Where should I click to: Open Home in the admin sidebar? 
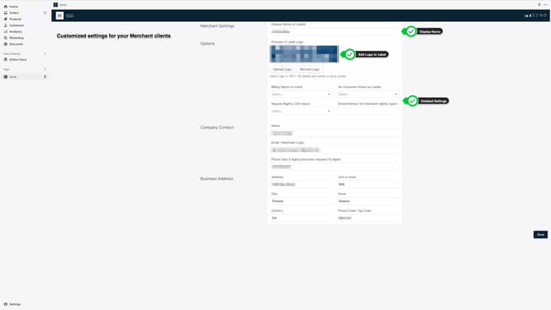[x=13, y=7]
